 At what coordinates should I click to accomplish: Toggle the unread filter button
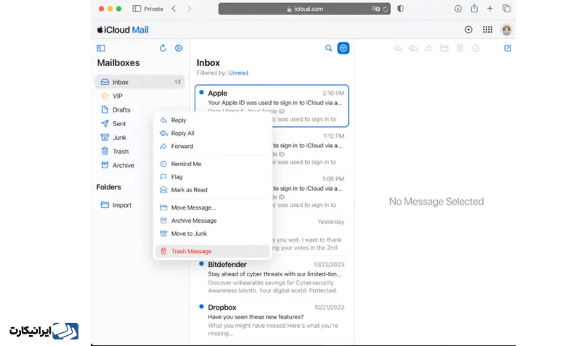click(343, 48)
